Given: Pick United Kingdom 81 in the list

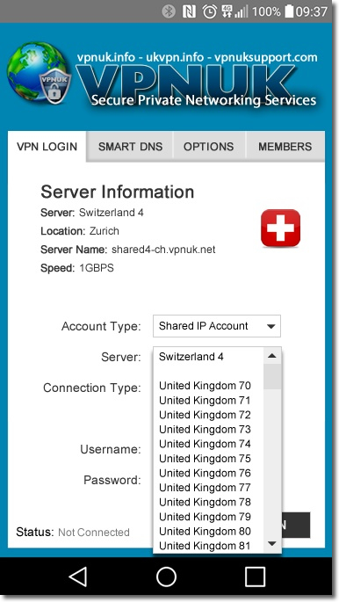Looking at the screenshot, I should 205,546.
